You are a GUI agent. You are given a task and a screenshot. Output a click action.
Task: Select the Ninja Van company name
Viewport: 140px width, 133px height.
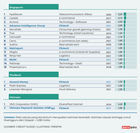click(x=15, y=56)
